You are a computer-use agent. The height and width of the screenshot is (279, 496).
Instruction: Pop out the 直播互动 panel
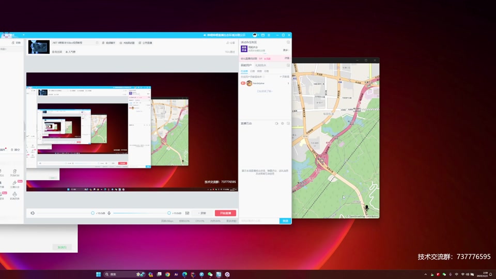coord(288,123)
